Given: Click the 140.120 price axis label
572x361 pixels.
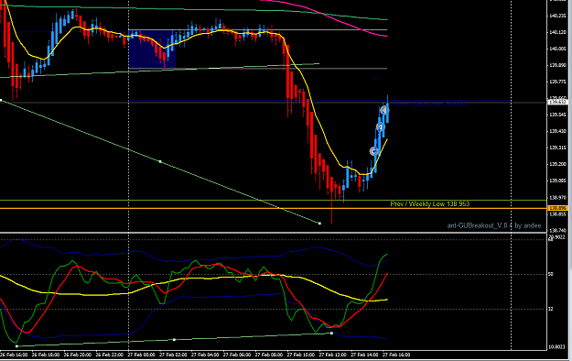Looking at the screenshot, I should [x=557, y=32].
